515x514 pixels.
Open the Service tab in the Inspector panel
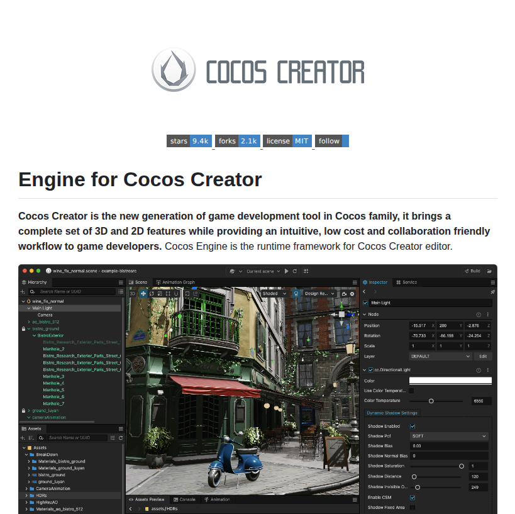click(409, 282)
